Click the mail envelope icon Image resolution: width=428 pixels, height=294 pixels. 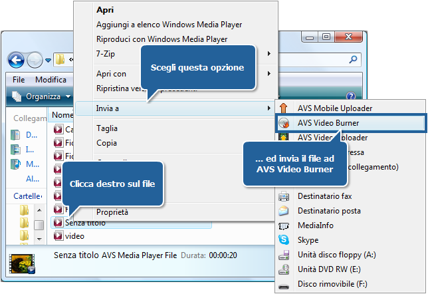[284, 211]
